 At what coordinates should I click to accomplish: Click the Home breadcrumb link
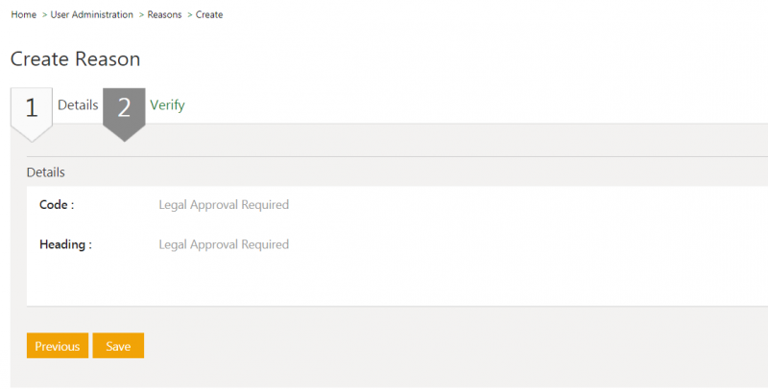click(x=23, y=15)
